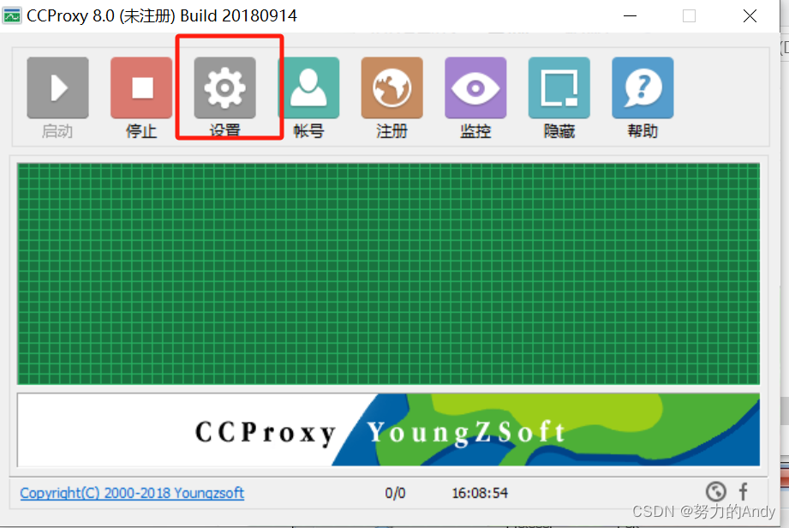Open 设置 (Settings) gear icon
The width and height of the screenshot is (789, 528).
coord(225,87)
